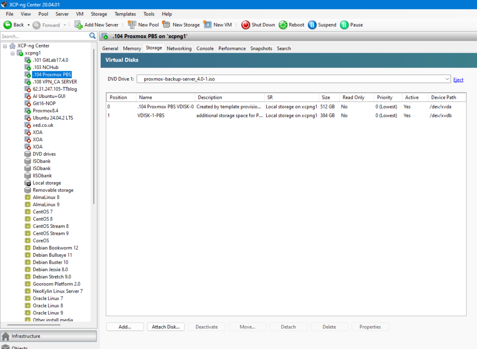
Task: Open the DVD Drive 1 ISO dropdown
Action: [x=447, y=79]
